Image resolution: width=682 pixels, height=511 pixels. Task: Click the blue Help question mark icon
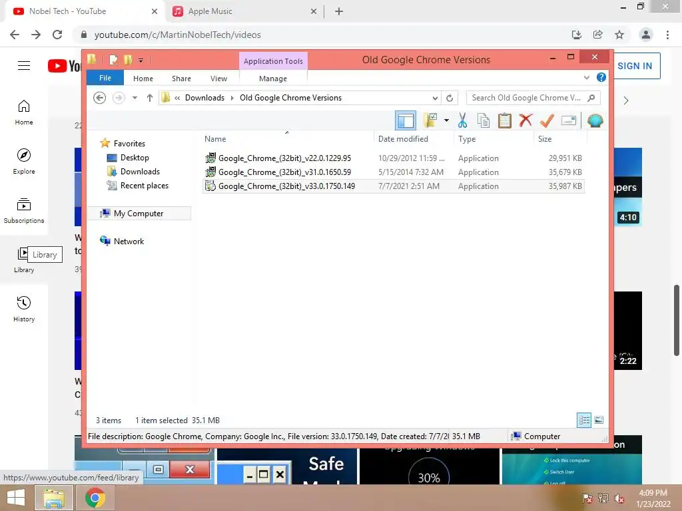(x=601, y=77)
